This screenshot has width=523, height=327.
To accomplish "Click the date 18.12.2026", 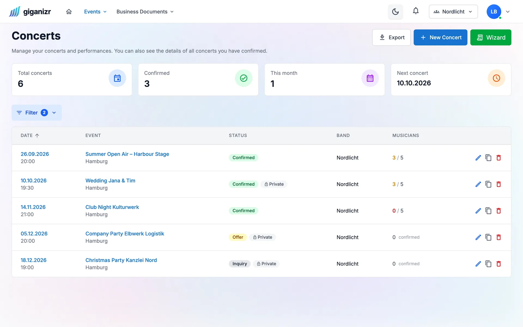I will pos(34,260).
